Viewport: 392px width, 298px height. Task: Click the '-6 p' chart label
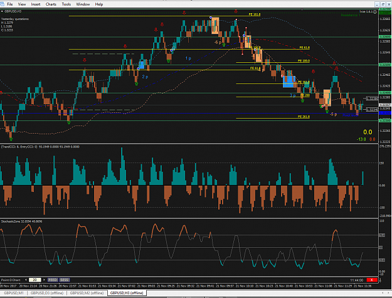(218, 43)
